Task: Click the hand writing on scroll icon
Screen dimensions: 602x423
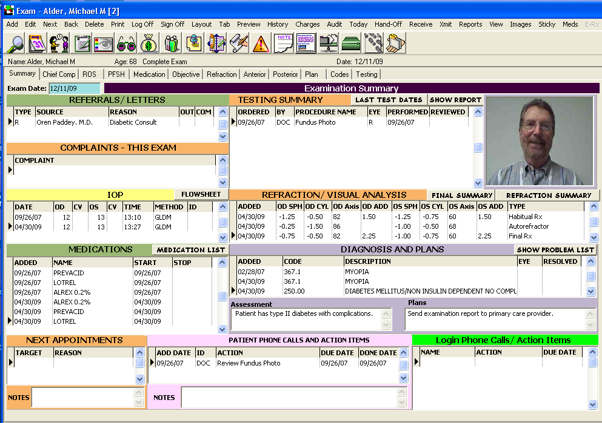Action: 238,44
